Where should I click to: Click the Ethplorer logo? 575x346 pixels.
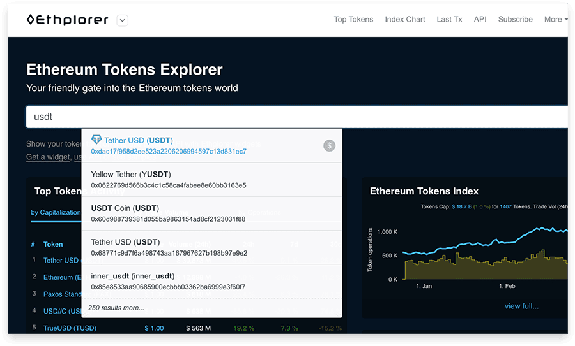[68, 20]
